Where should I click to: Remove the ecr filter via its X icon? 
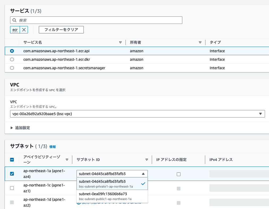click(24, 30)
